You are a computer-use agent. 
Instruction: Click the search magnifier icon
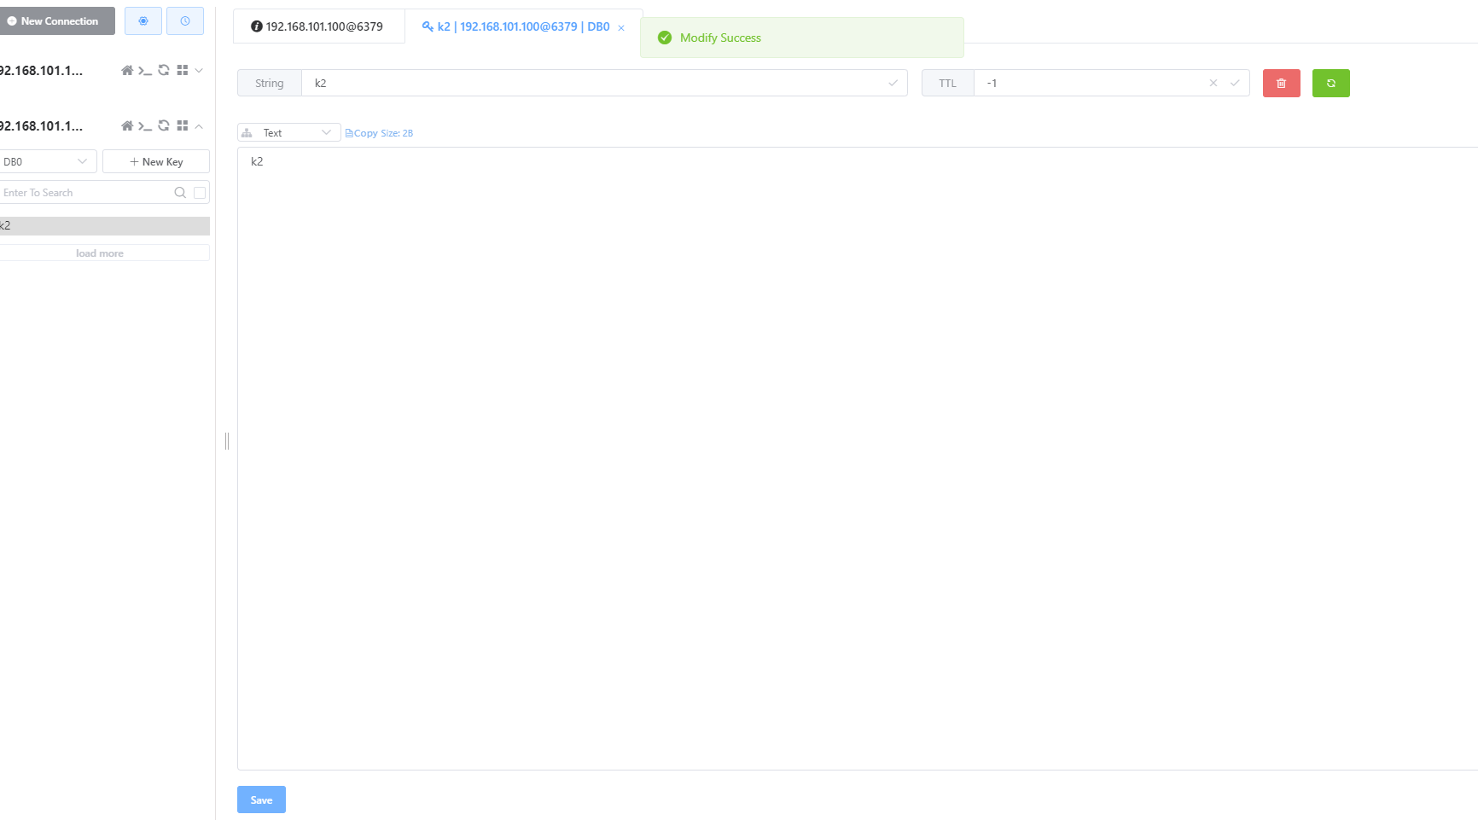180,193
